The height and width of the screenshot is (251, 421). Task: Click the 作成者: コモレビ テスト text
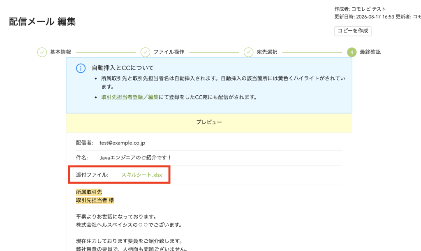[x=360, y=9]
